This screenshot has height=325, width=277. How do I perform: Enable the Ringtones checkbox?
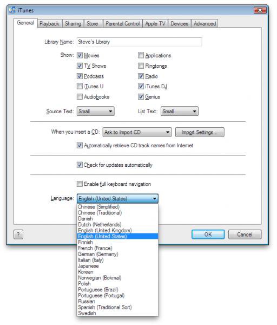[x=141, y=66]
